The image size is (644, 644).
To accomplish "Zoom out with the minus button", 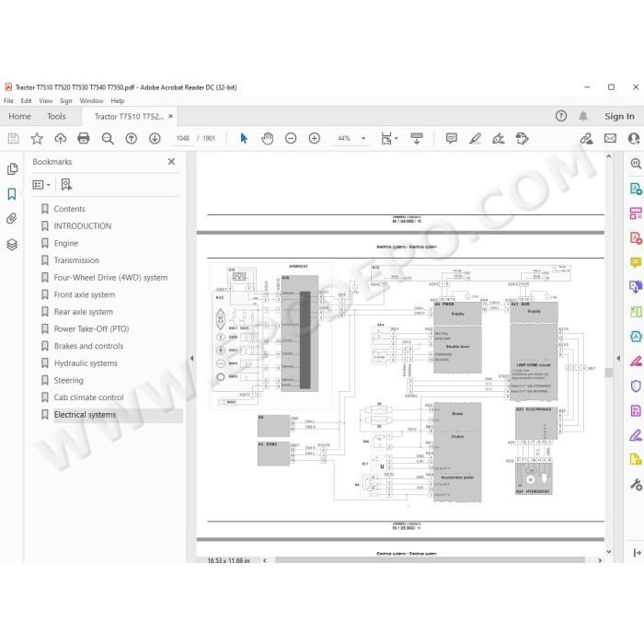I will (291, 138).
